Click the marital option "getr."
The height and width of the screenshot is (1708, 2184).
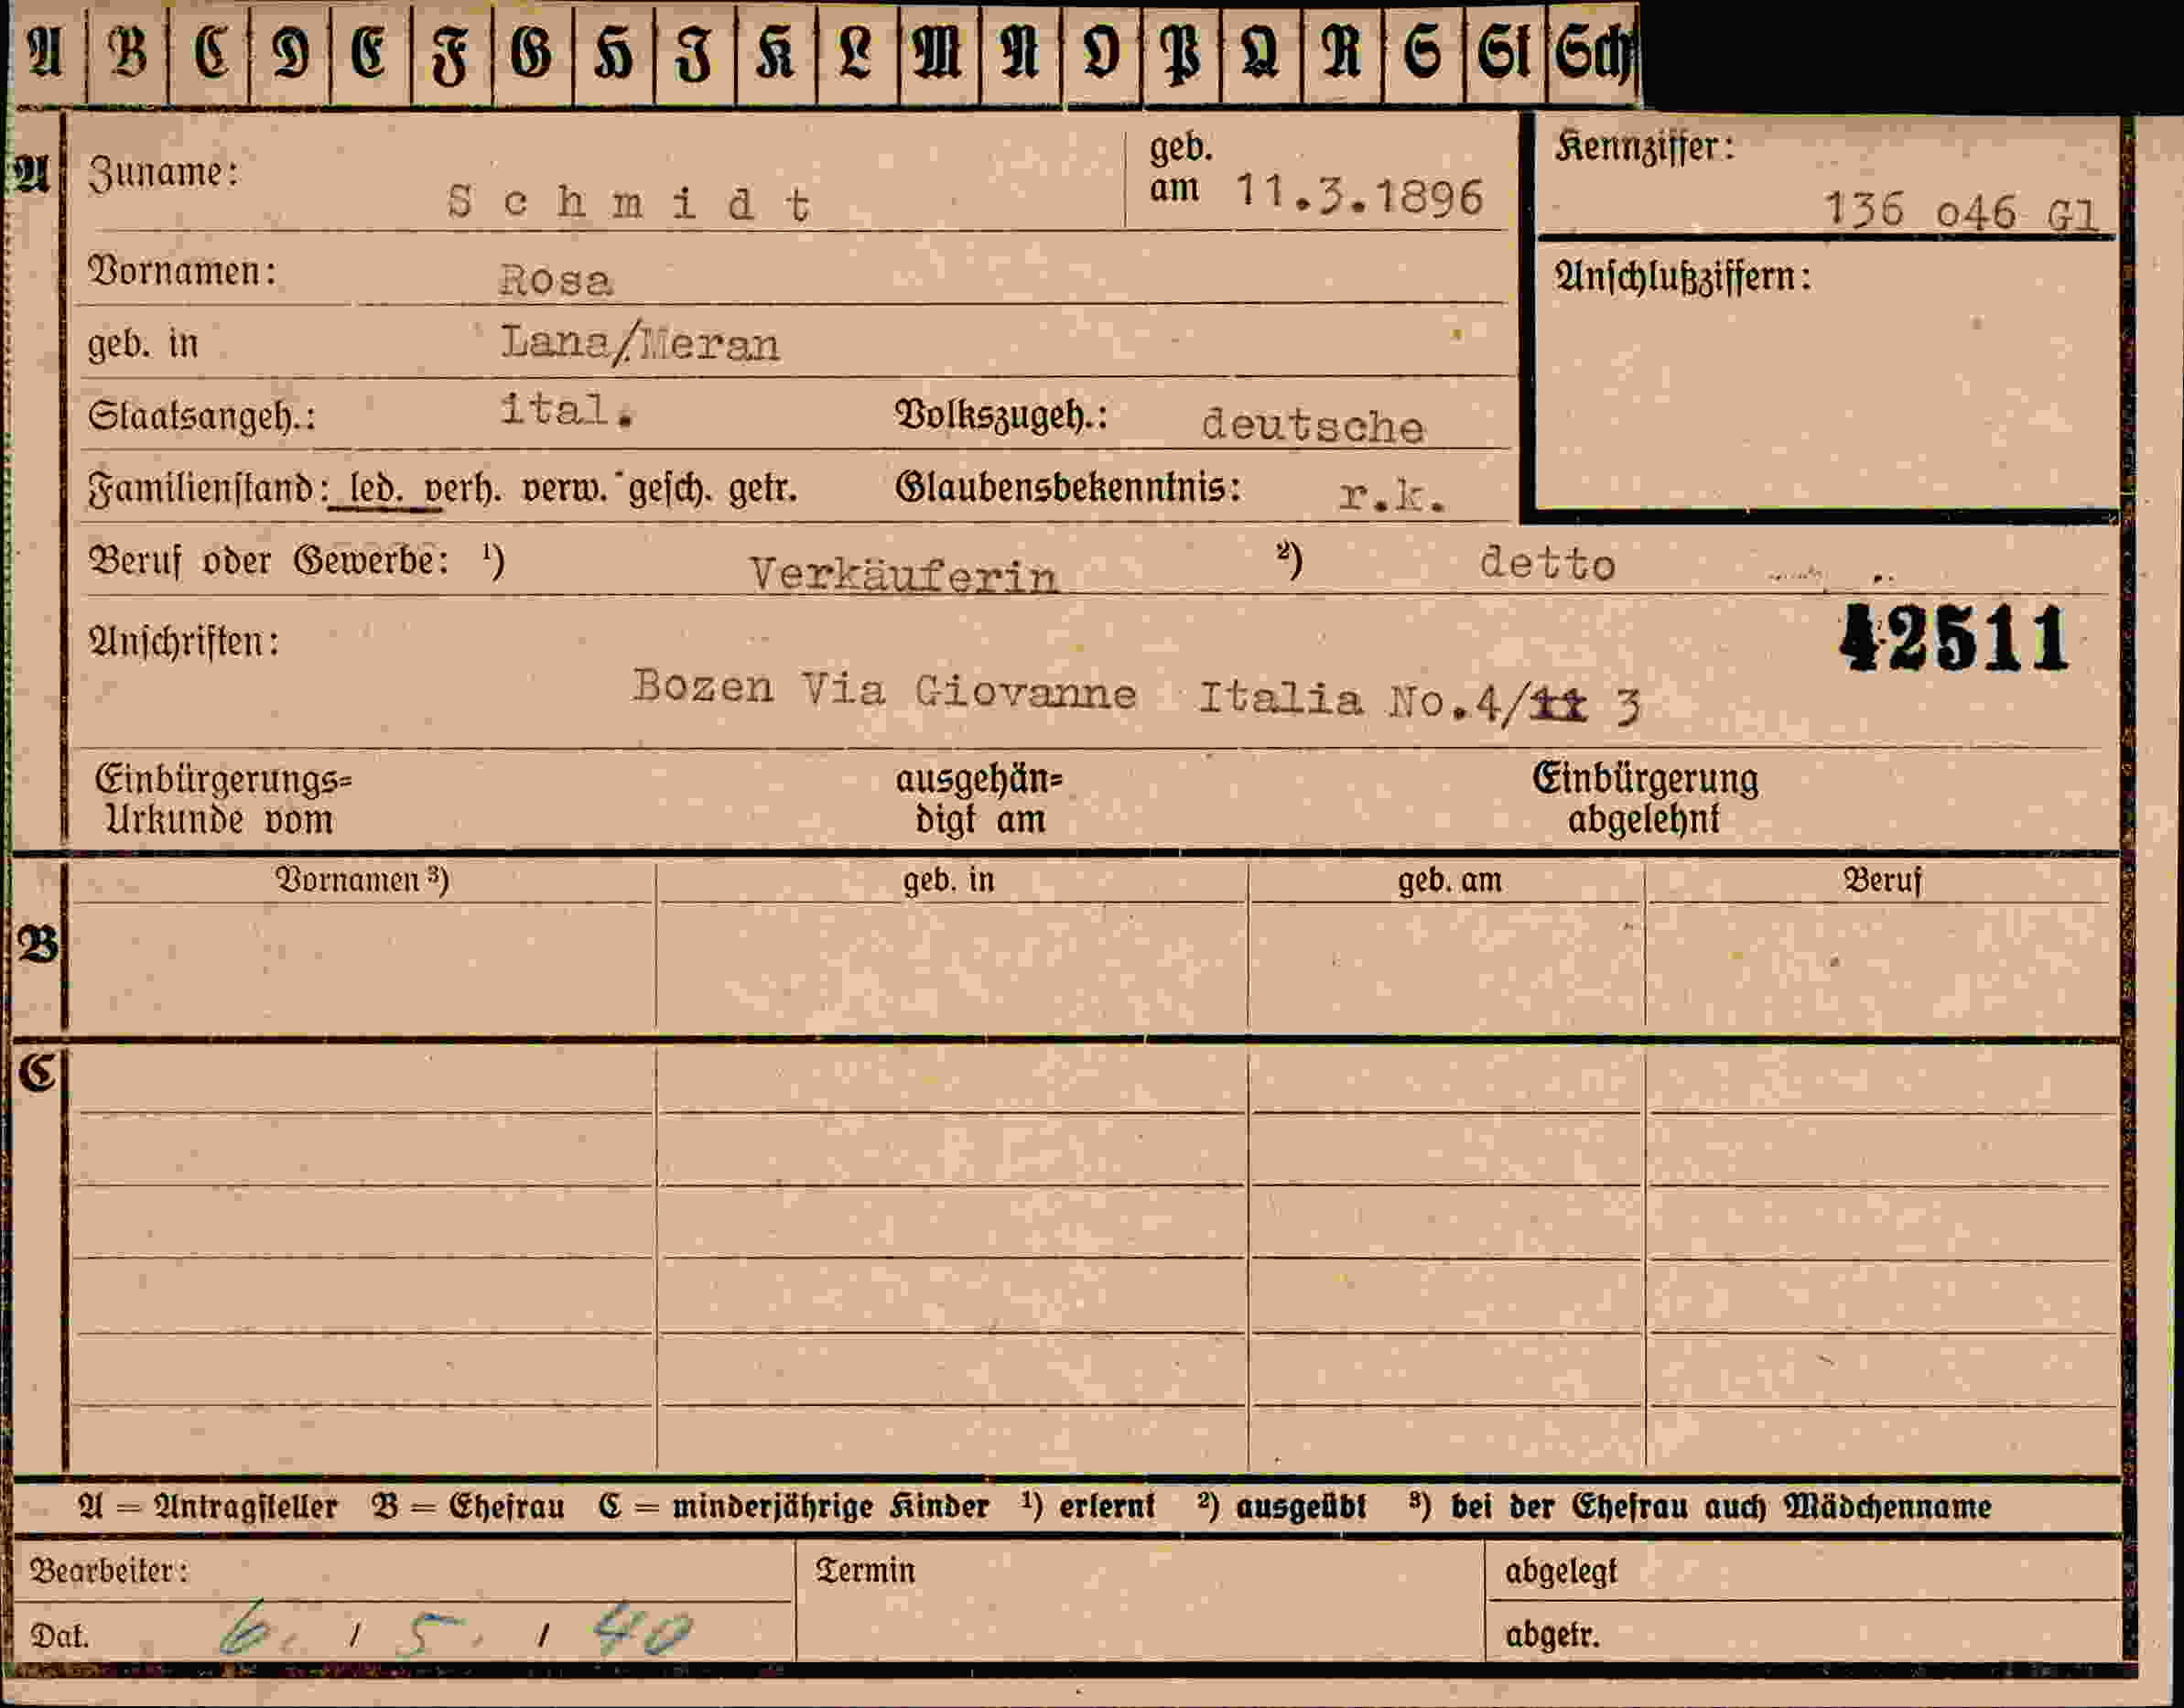[x=763, y=490]
